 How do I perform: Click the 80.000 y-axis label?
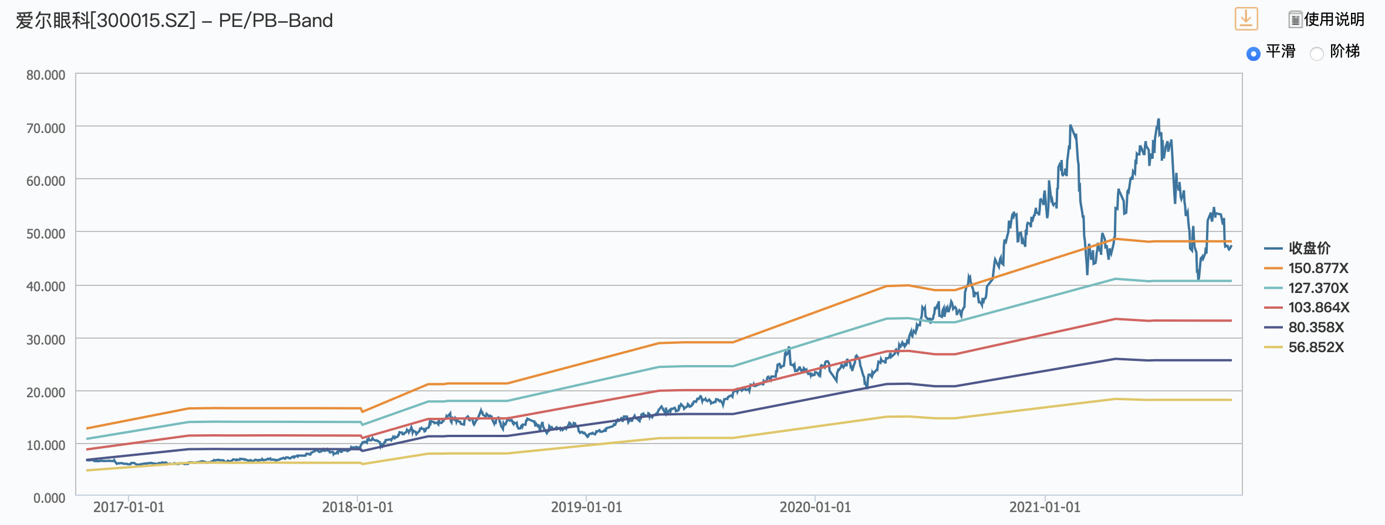pos(46,75)
